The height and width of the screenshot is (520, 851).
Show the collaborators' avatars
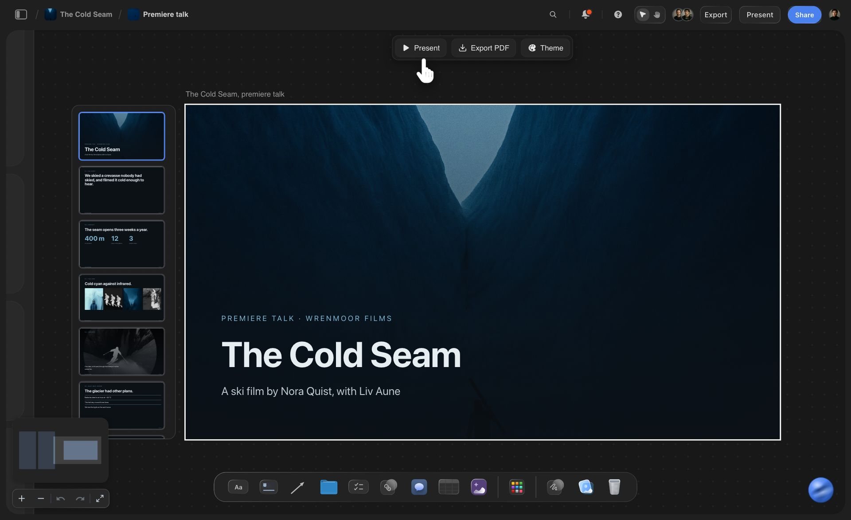tap(682, 15)
